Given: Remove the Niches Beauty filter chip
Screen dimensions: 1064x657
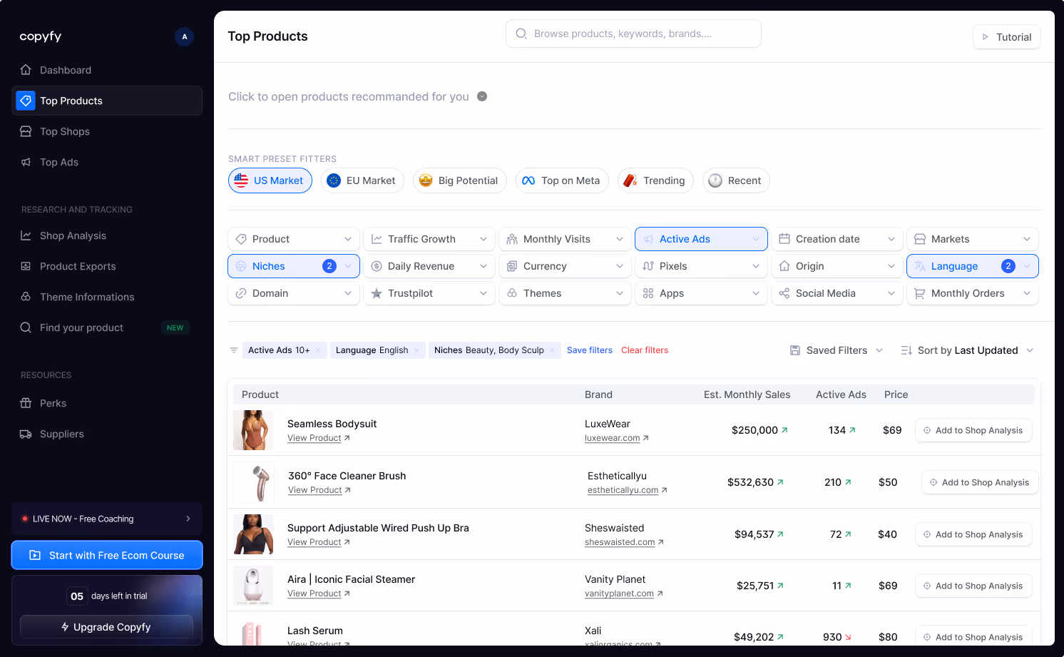Looking at the screenshot, I should [552, 350].
